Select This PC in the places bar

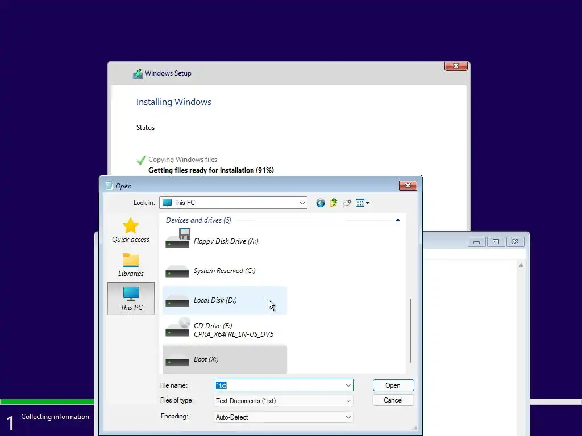click(131, 299)
